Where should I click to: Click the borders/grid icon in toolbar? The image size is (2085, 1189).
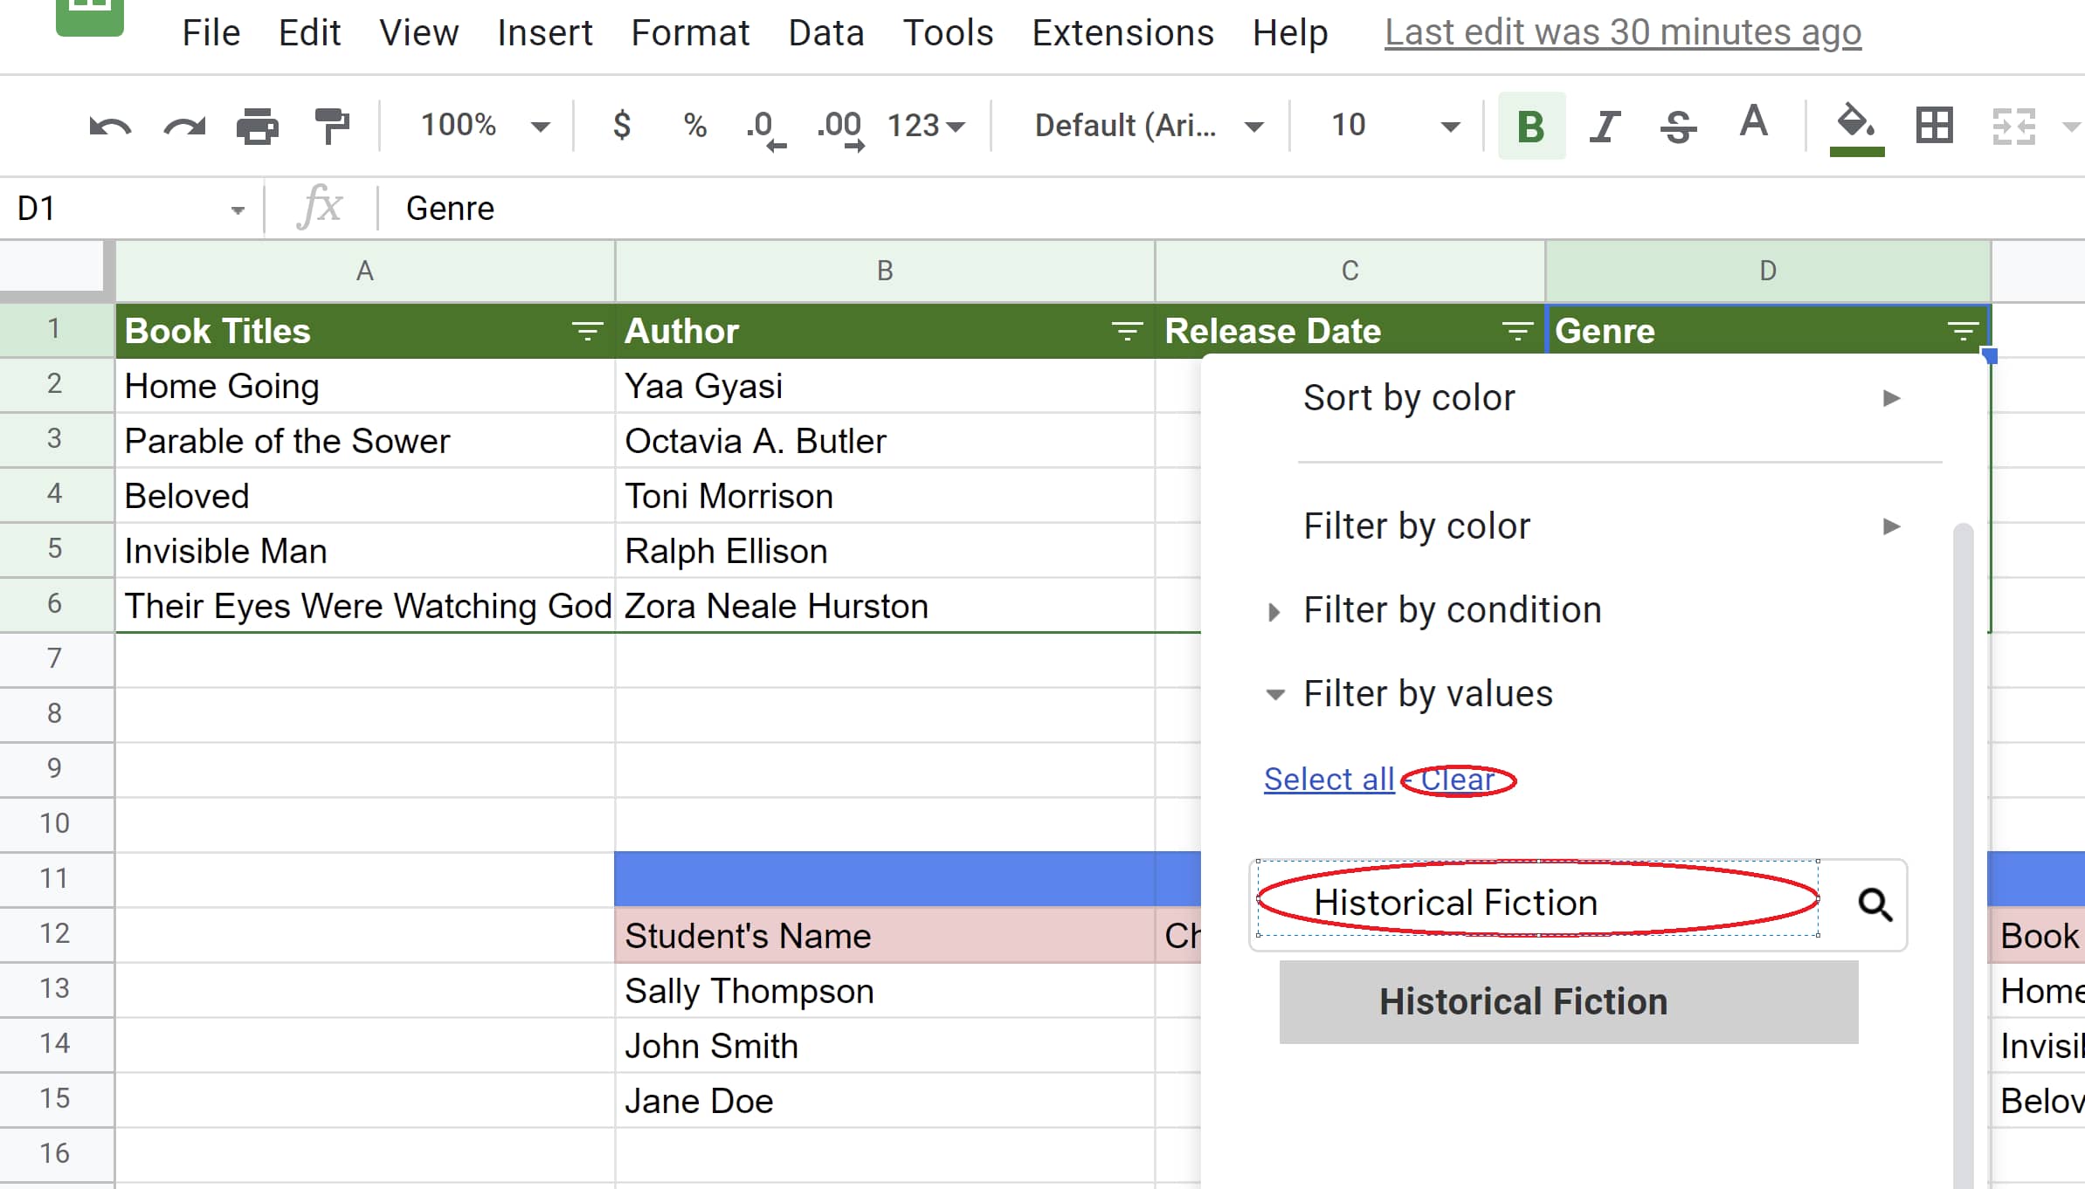point(1935,126)
